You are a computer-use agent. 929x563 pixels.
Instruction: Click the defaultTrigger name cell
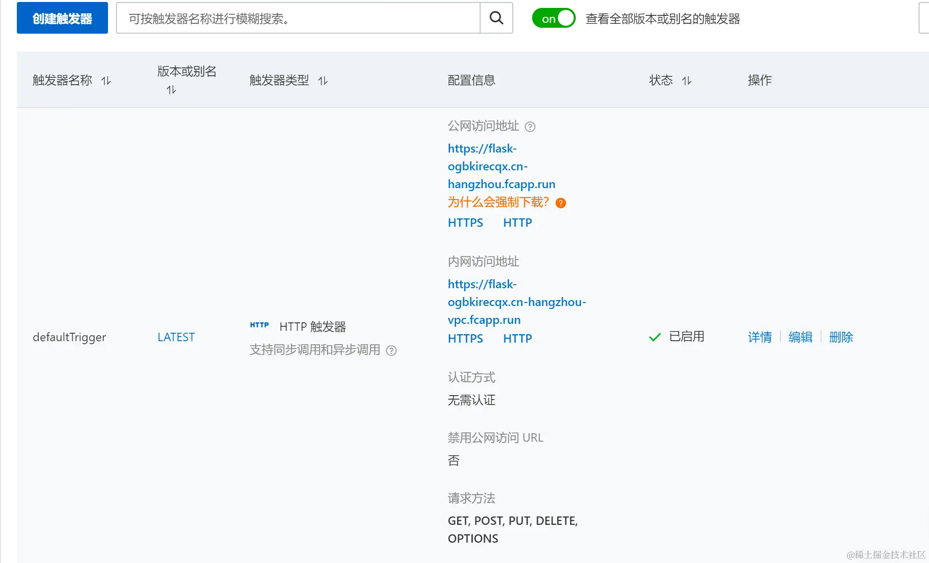pos(69,337)
